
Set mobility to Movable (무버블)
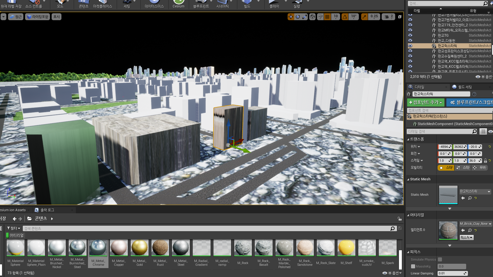(479, 167)
